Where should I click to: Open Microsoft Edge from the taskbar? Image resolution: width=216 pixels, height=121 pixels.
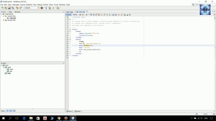click(x=24, y=118)
